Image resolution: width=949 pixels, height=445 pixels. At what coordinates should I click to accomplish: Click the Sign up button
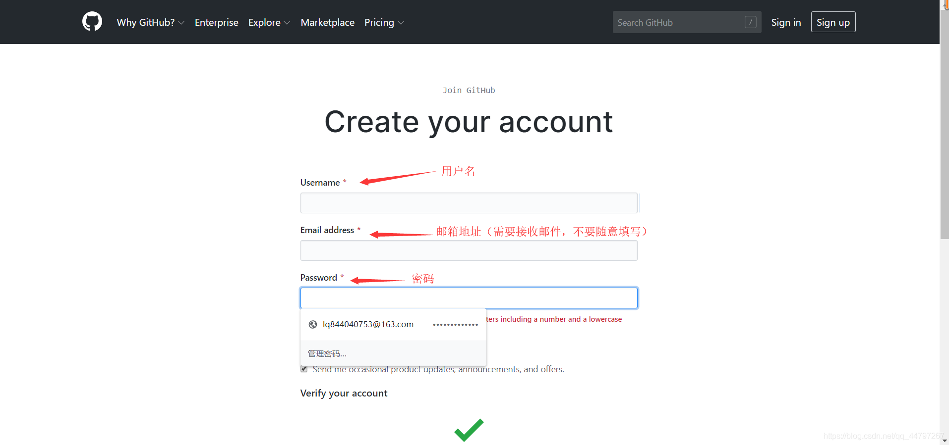(x=833, y=22)
